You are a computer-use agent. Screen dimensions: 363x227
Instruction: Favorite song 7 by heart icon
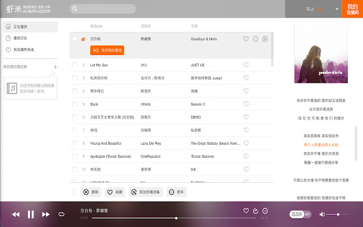[x=246, y=130]
